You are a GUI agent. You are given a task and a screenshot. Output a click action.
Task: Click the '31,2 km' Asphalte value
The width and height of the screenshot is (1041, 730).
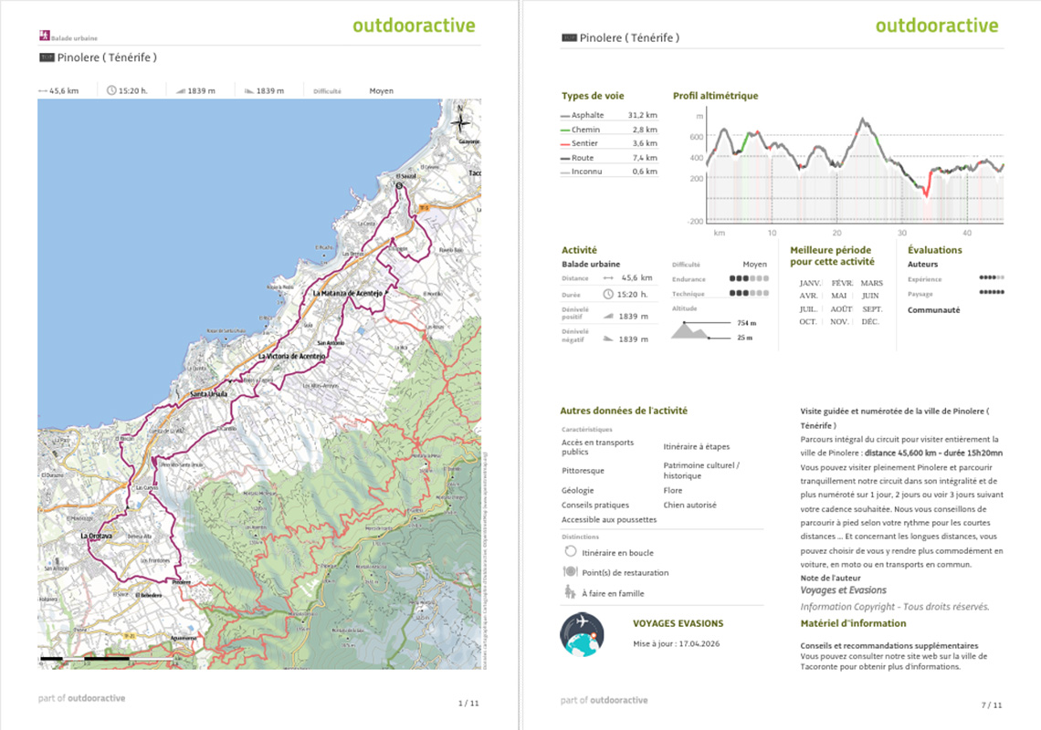pyautogui.click(x=643, y=116)
